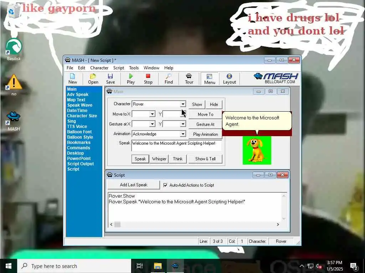Select Script Output in the sidebar

(x=80, y=164)
